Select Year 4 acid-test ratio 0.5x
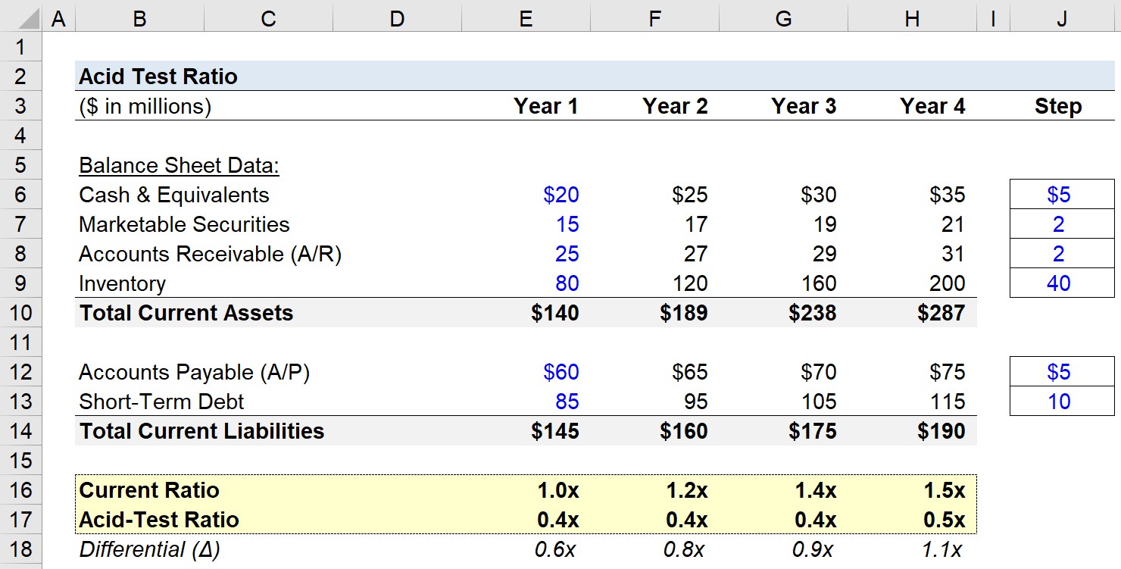 pyautogui.click(x=945, y=520)
